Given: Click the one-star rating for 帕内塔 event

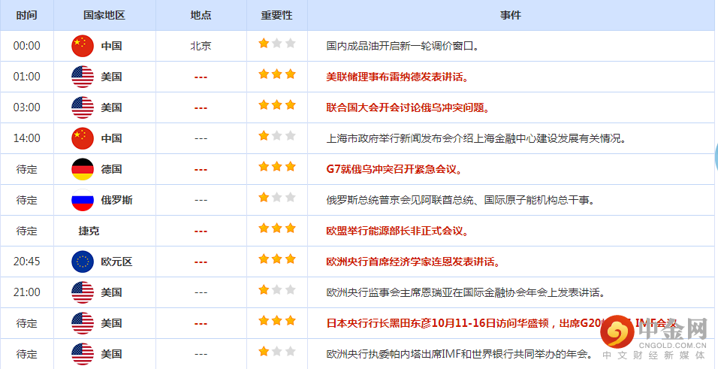Looking at the screenshot, I should 277,352.
